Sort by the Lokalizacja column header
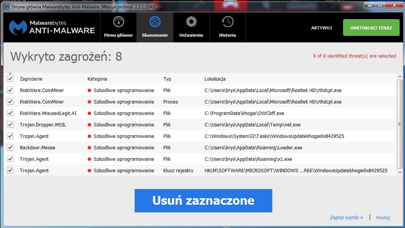405x228 pixels. (215, 79)
